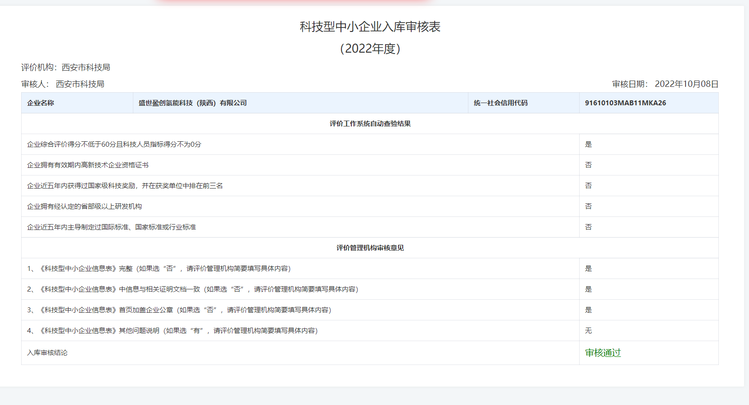Click the 评价工作系统自动查验结果 section heading
The image size is (749, 405).
370,124
